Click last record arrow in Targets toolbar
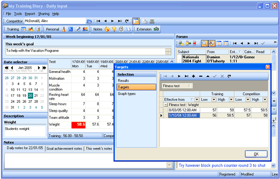Screen dimensions: 280x179 tap(186, 76)
